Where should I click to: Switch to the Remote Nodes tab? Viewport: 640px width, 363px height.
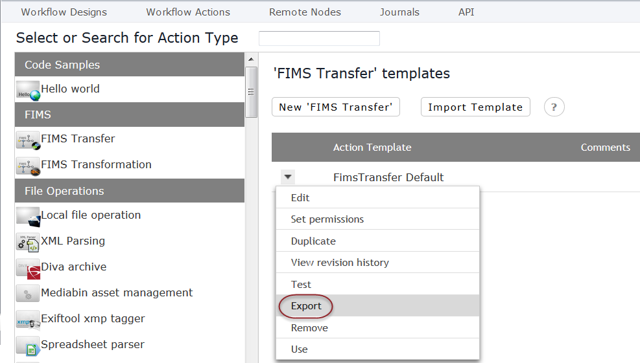coord(305,12)
